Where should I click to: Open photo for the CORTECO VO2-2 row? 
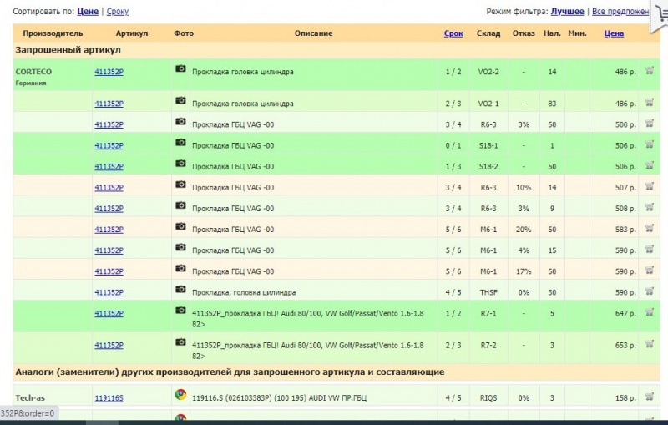(x=180, y=70)
